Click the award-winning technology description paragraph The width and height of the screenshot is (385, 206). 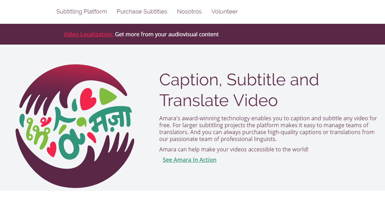(268, 129)
